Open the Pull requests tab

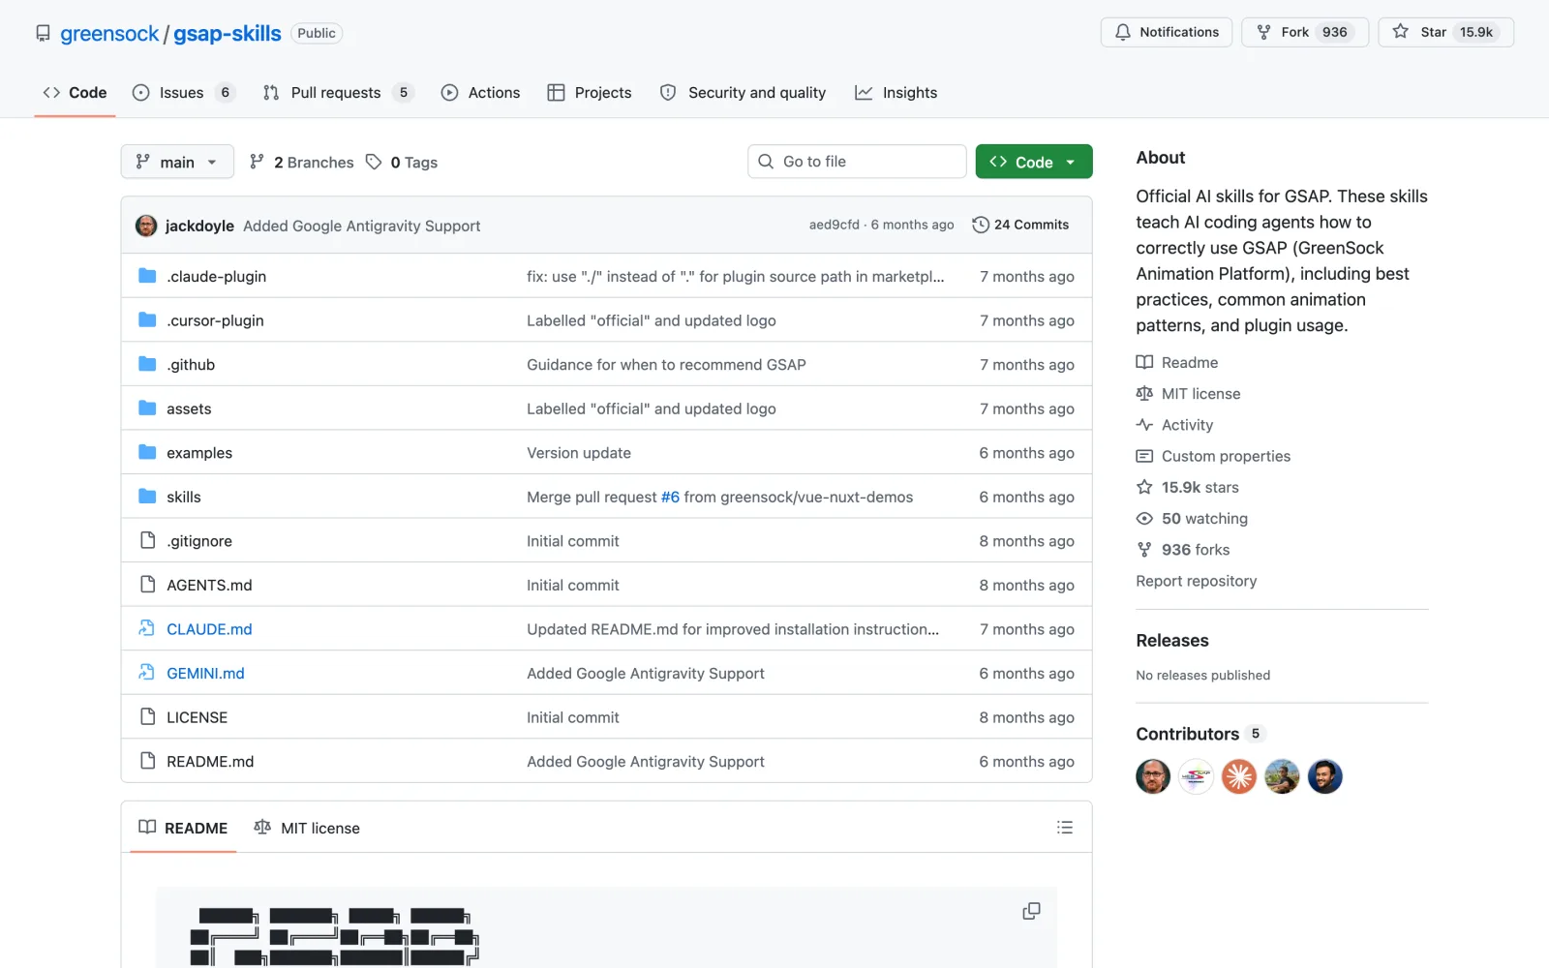[x=338, y=93]
